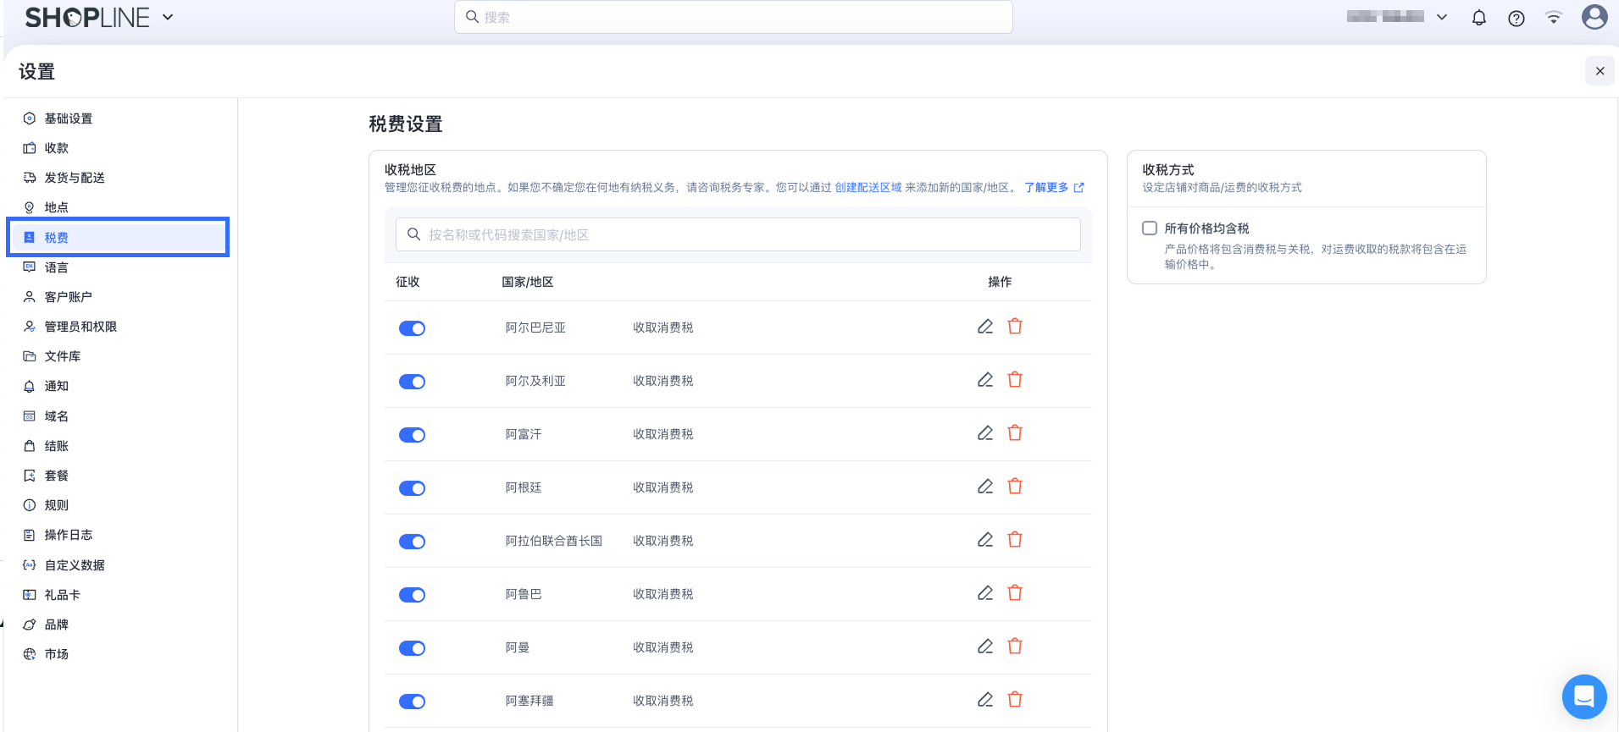Screen dimensions: 1619x732
Task: Expand the SHOPLINE logo dropdown
Action: [x=168, y=17]
